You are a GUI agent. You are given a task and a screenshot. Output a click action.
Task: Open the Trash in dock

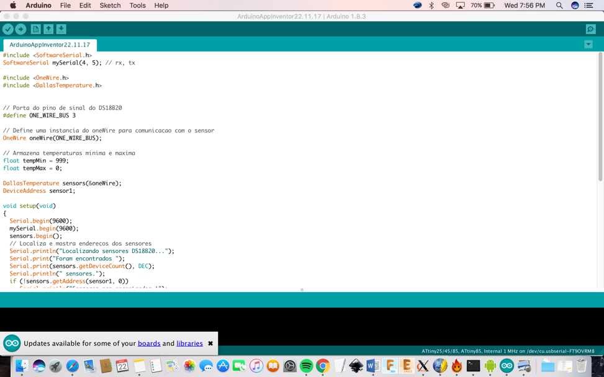(581, 365)
